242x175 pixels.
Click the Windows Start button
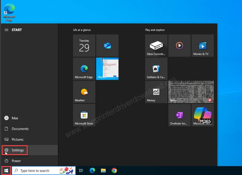tap(6, 171)
